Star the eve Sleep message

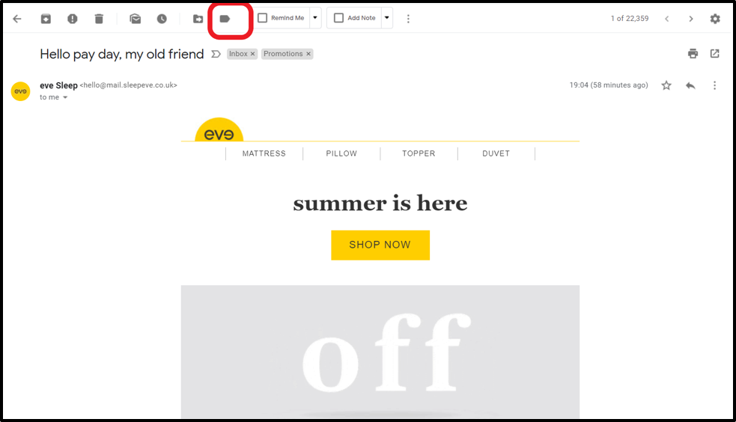click(x=666, y=85)
